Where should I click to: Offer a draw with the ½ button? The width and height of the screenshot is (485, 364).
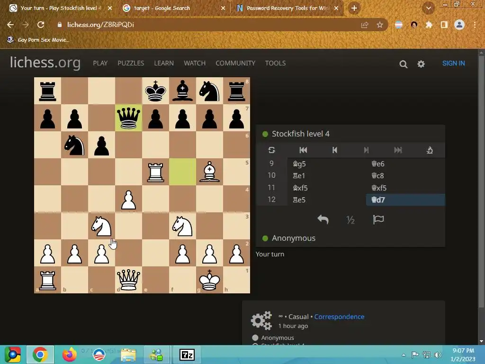coord(350,220)
